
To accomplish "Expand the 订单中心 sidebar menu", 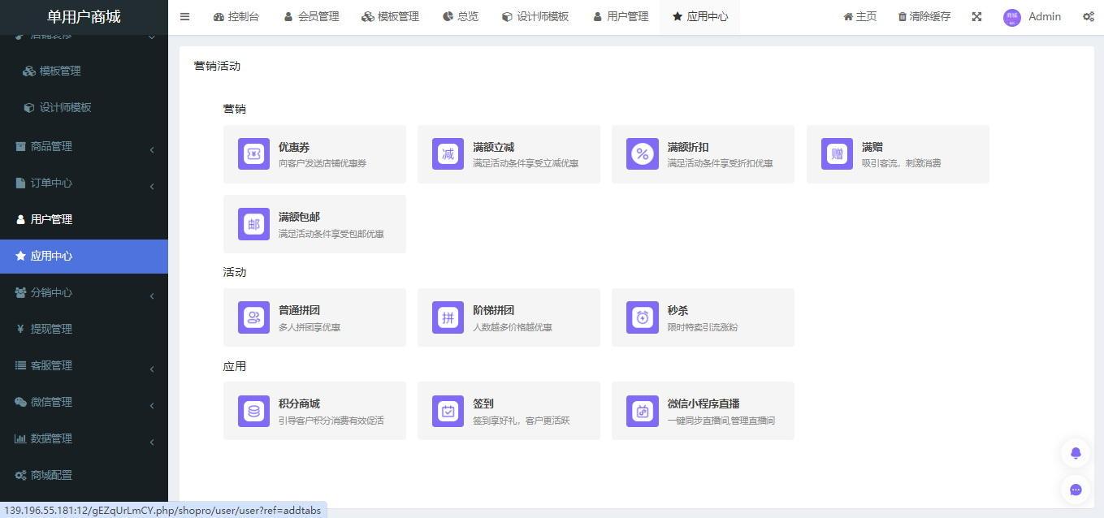I will coord(84,183).
